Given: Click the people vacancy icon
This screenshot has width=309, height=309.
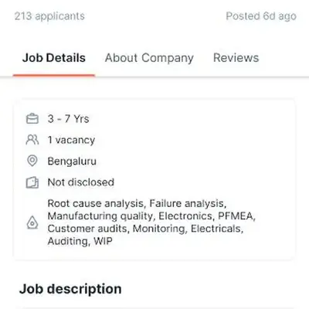Looking at the screenshot, I should coord(32,140).
